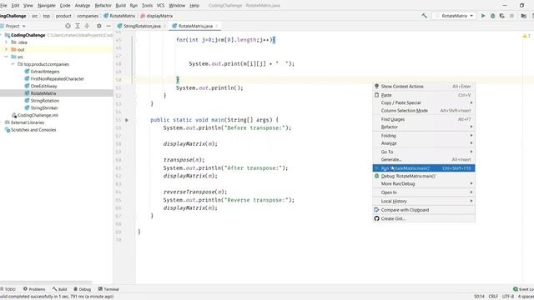Choose Debug 'RotateMatrix.main()' entry
This screenshot has width=534, height=300.
424,176
